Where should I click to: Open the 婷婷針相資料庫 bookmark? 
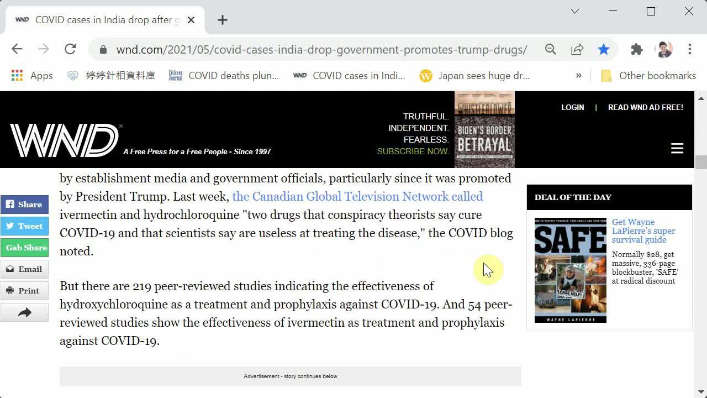pos(111,76)
